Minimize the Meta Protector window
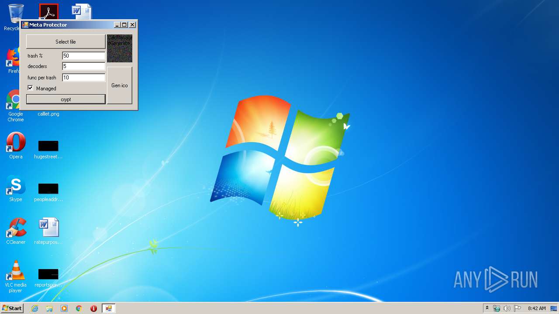The width and height of the screenshot is (559, 314). [117, 25]
